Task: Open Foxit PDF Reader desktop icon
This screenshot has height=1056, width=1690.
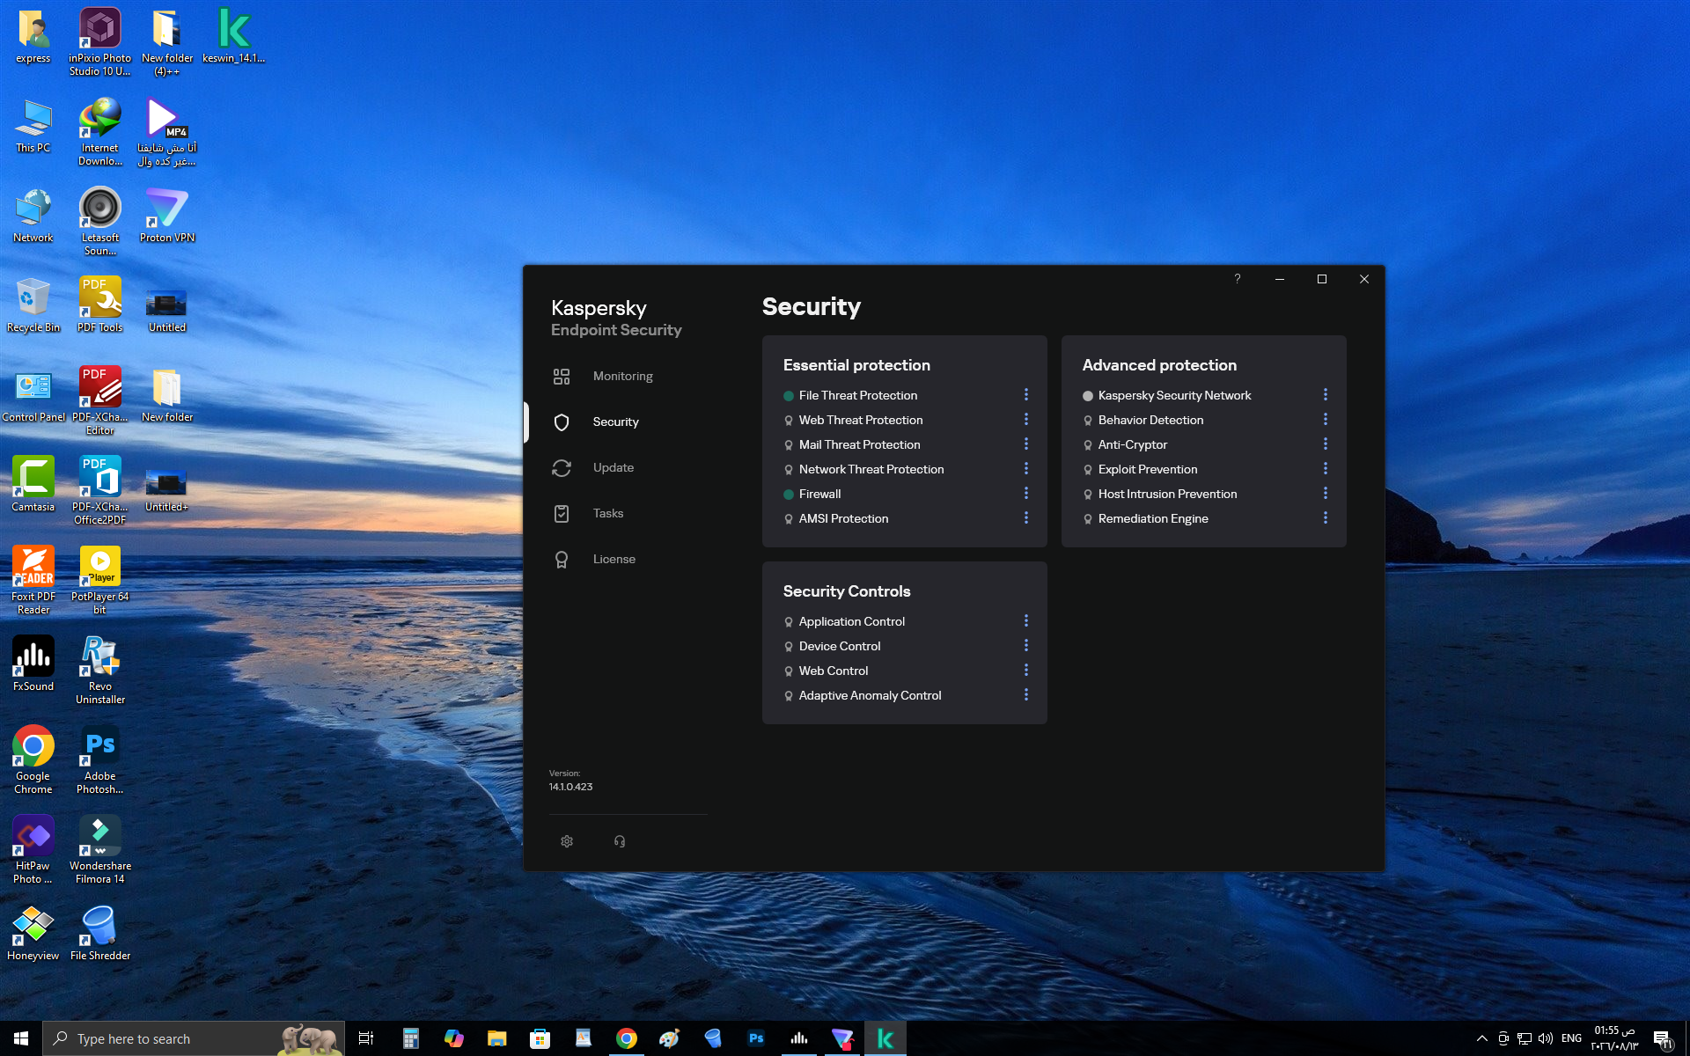Action: coord(33,580)
